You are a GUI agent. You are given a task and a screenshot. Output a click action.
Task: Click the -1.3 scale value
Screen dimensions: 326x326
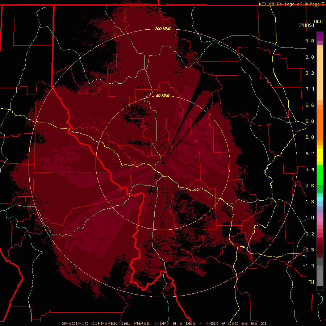[x=308, y=266]
